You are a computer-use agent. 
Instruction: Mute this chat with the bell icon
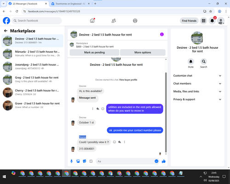click(x=190, y=62)
